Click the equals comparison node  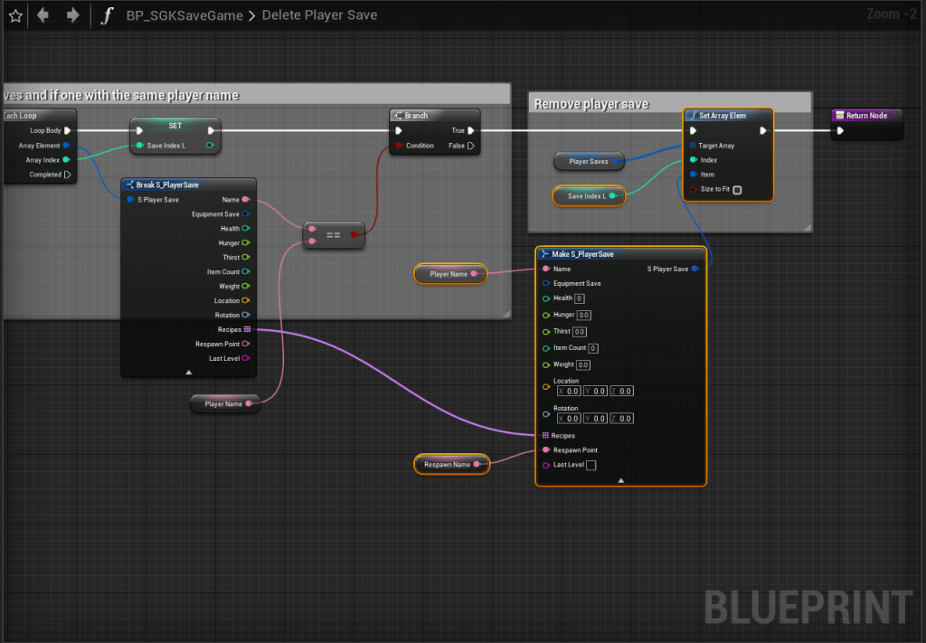(x=334, y=234)
